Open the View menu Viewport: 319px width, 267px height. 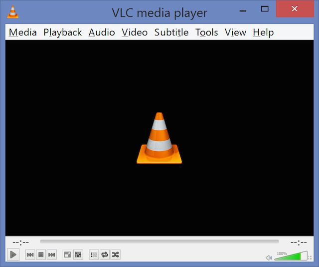[x=235, y=32]
